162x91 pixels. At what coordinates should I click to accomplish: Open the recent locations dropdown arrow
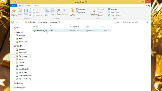point(20,22)
